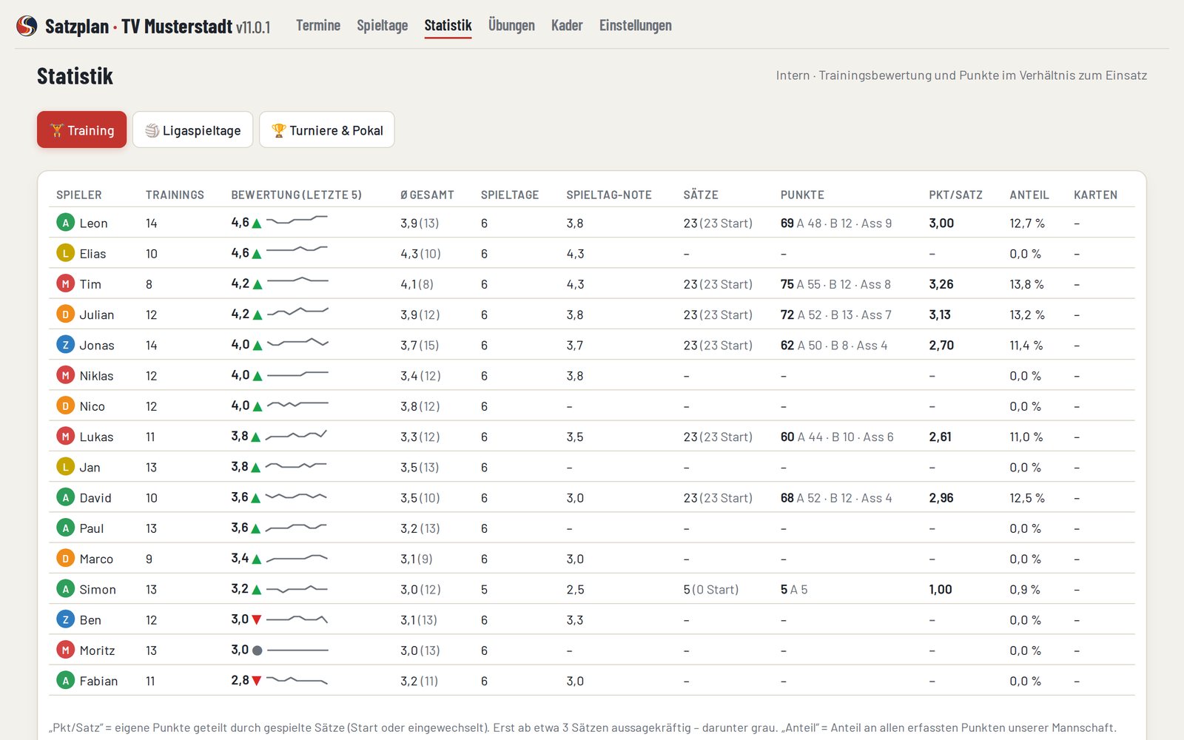Open the Termine tab
Viewport: 1184px width, 740px height.
click(318, 25)
